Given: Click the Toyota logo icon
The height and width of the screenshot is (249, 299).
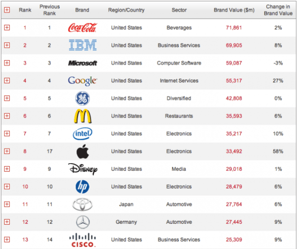Looking at the screenshot, I should click(82, 205).
